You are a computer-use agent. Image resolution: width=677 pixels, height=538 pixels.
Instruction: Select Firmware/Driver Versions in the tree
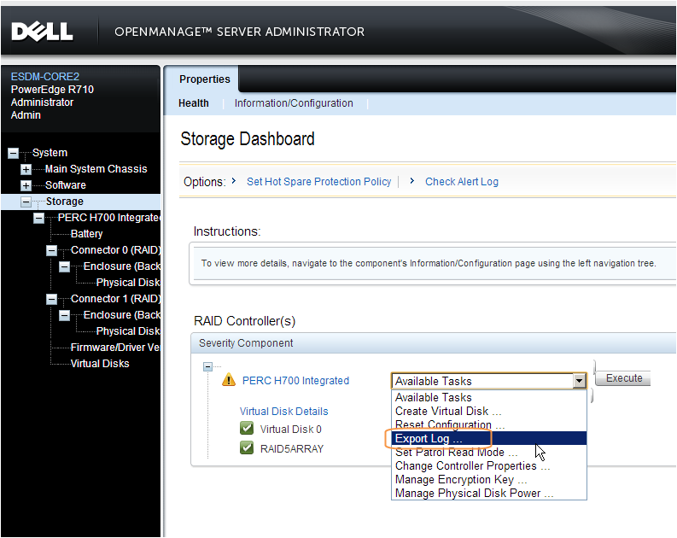click(115, 348)
